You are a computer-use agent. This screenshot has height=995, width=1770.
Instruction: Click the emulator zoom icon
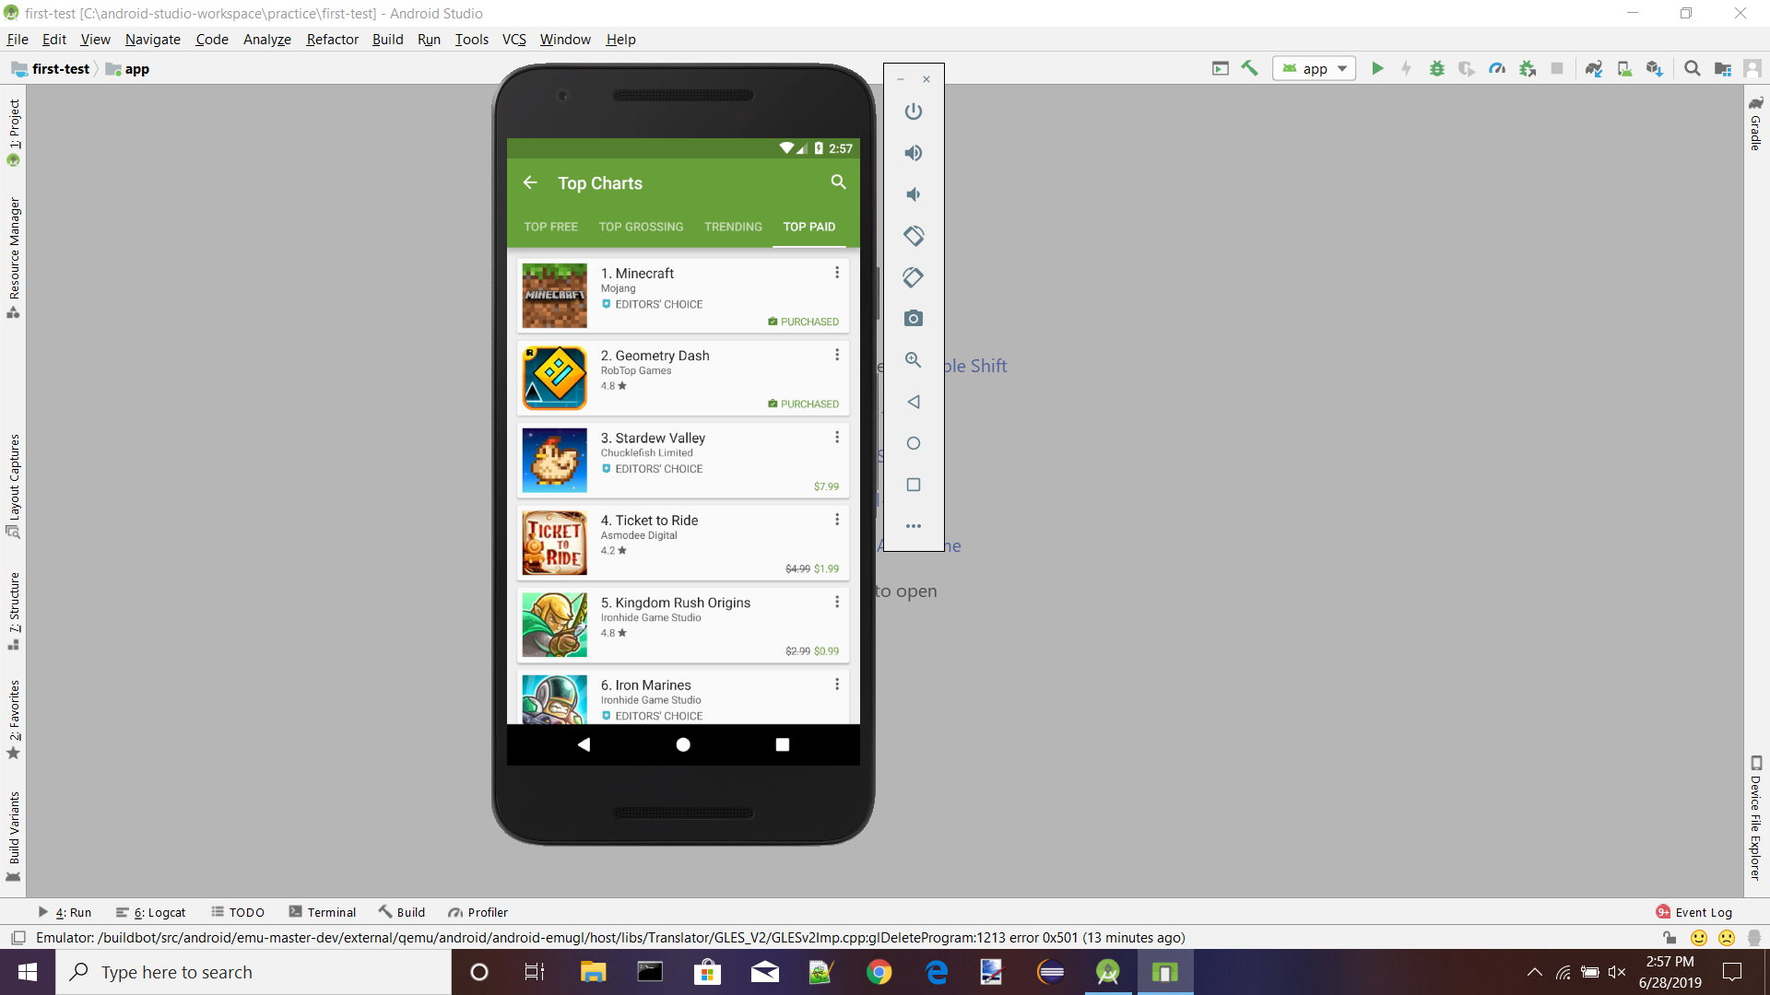click(913, 360)
